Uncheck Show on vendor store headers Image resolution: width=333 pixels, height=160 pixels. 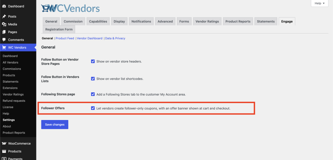[93, 61]
